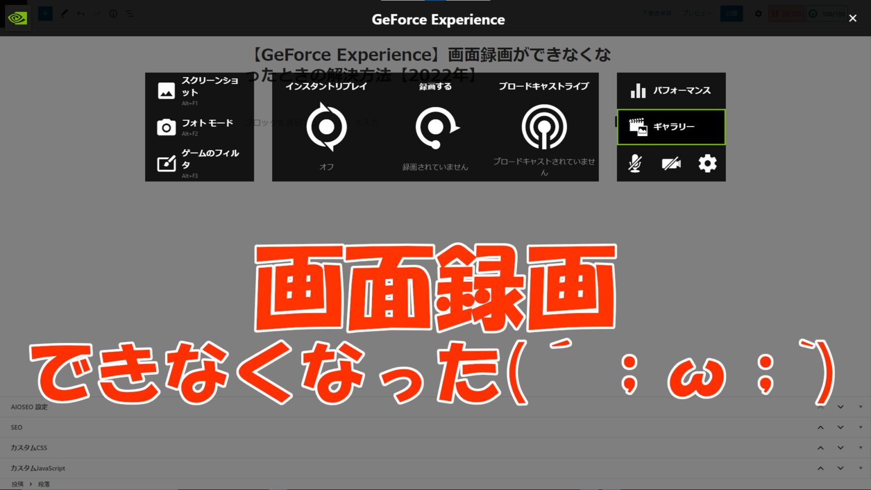
Task: Click the プレビュー preview button
Action: (x=696, y=14)
